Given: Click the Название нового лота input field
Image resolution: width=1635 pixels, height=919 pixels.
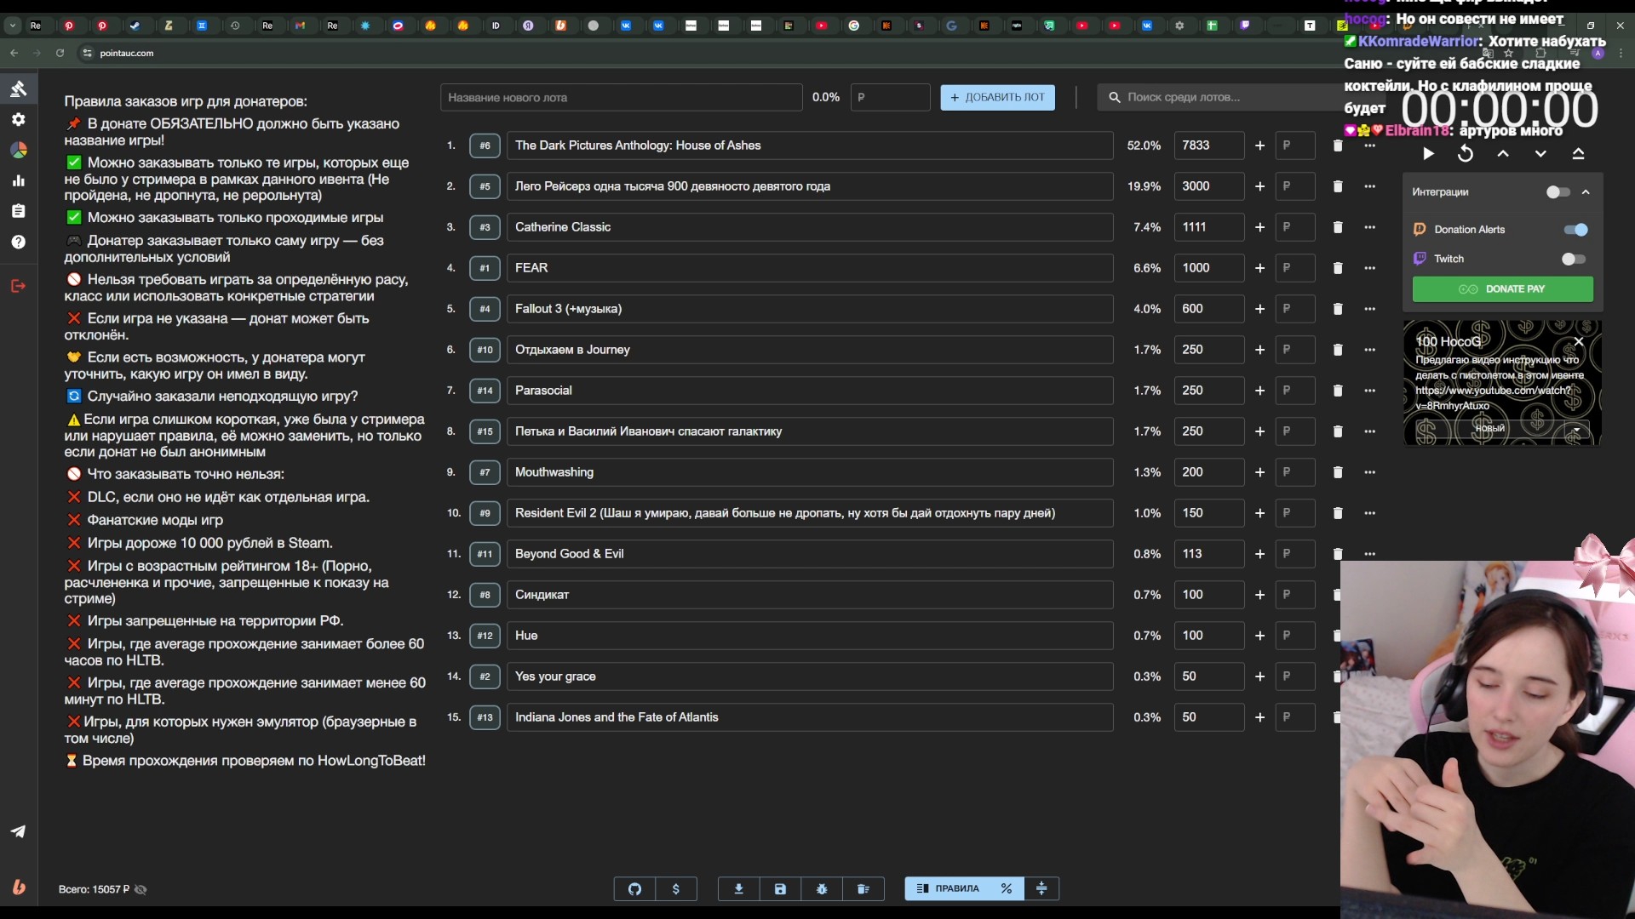Looking at the screenshot, I should click(621, 98).
